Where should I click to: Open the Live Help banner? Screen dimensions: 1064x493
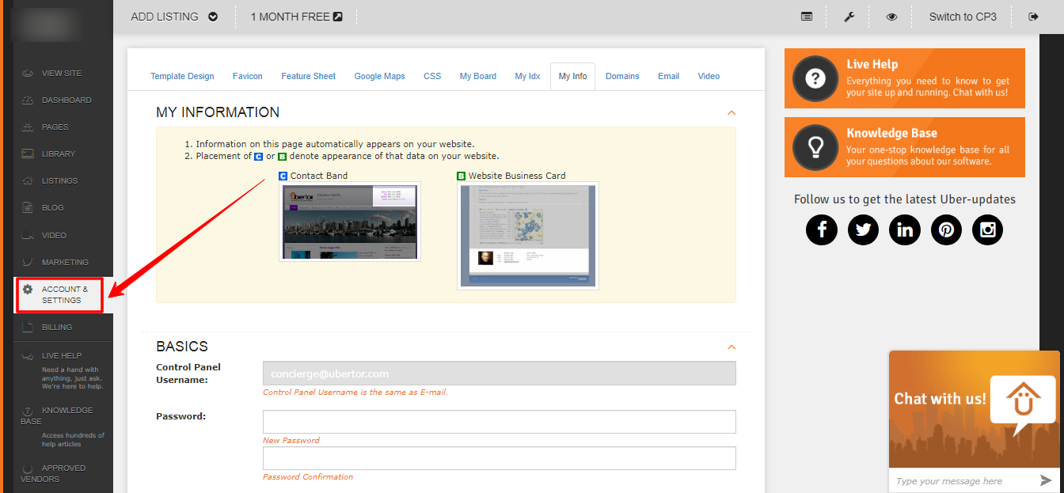[904, 78]
